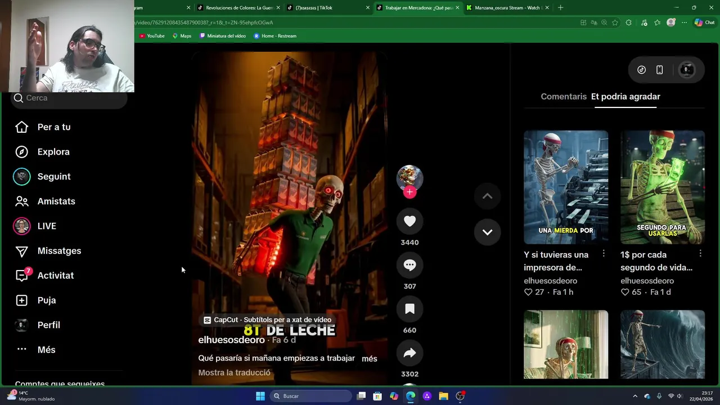
Task: Switch to Revoluciones de Colores browser tab
Action: (239, 8)
